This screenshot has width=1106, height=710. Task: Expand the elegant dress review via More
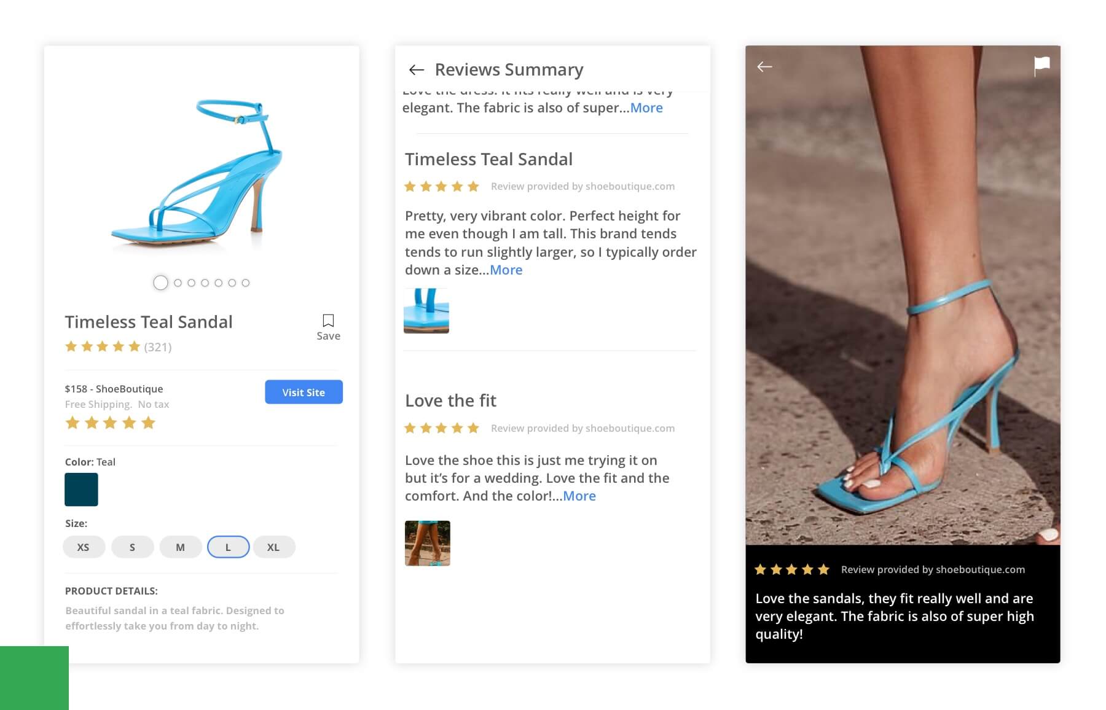(x=646, y=107)
